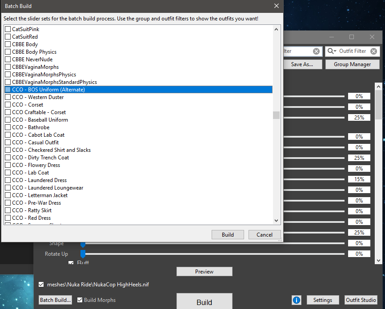Check the CBBE Body Physics checkbox

click(8, 52)
